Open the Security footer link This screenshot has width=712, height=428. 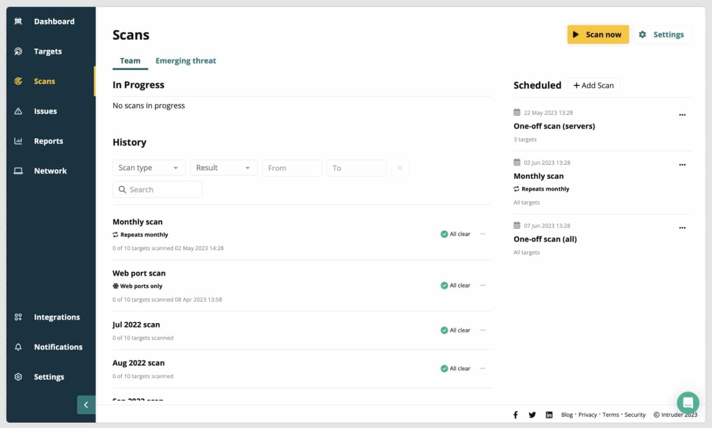[x=635, y=415]
